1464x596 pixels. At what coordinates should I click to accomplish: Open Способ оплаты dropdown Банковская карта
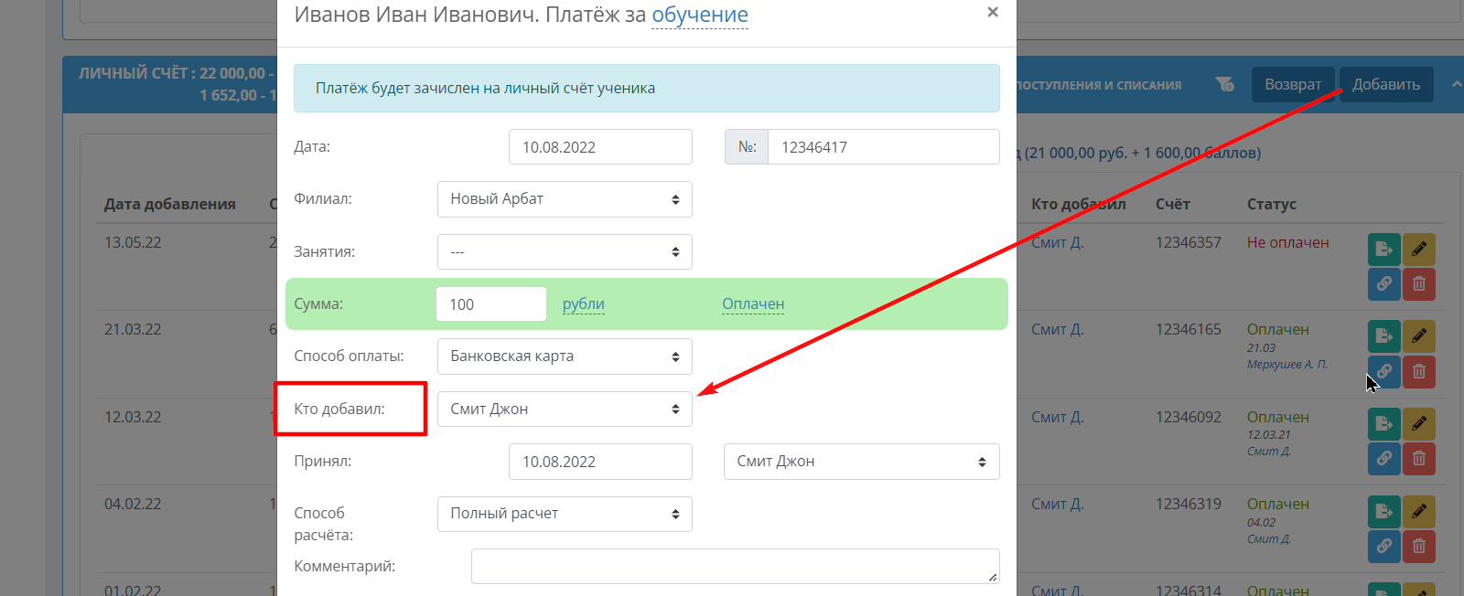565,357
